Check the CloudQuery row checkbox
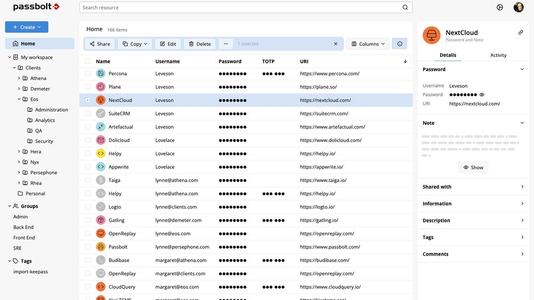534x300 pixels. tap(88, 287)
